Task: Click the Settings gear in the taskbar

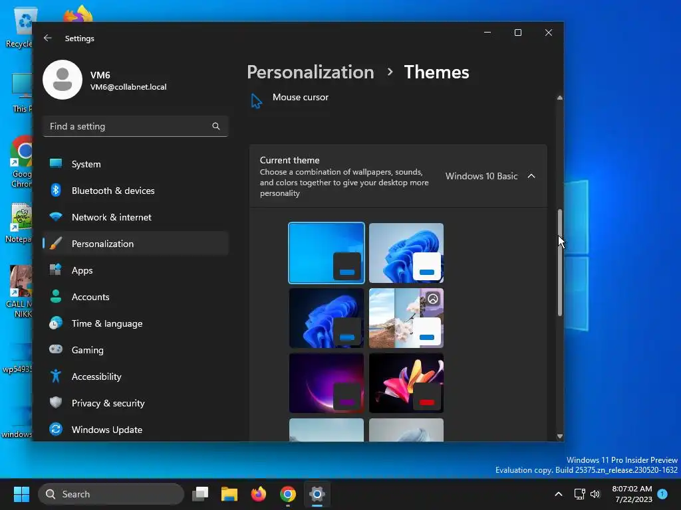Action: click(317, 494)
